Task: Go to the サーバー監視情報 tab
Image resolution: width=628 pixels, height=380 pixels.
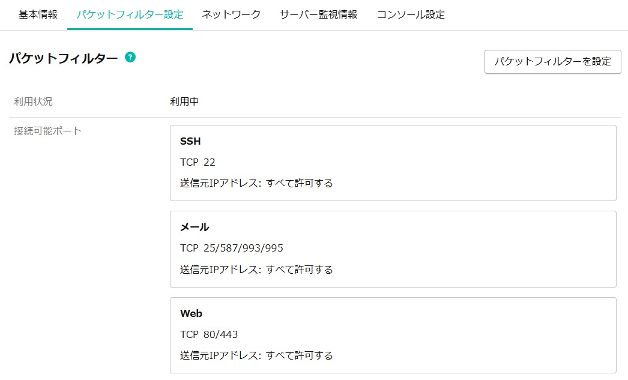Action: point(318,14)
